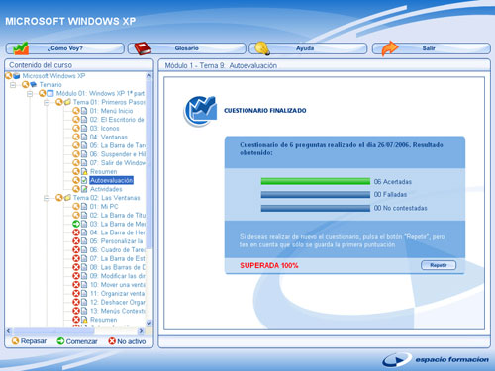Click the repasar status icon beside 01: Menú Inicio
Image resolution: width=495 pixels, height=371 pixels.
click(x=76, y=111)
